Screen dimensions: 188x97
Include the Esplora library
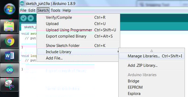[151, 94]
